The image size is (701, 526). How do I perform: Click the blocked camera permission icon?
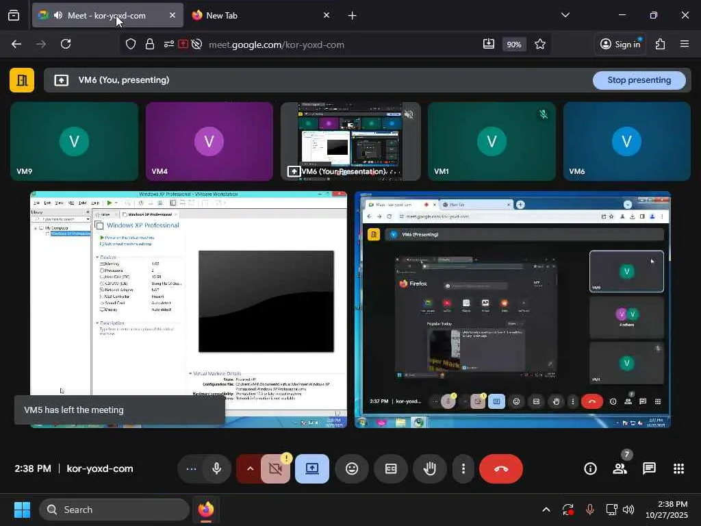tap(196, 45)
